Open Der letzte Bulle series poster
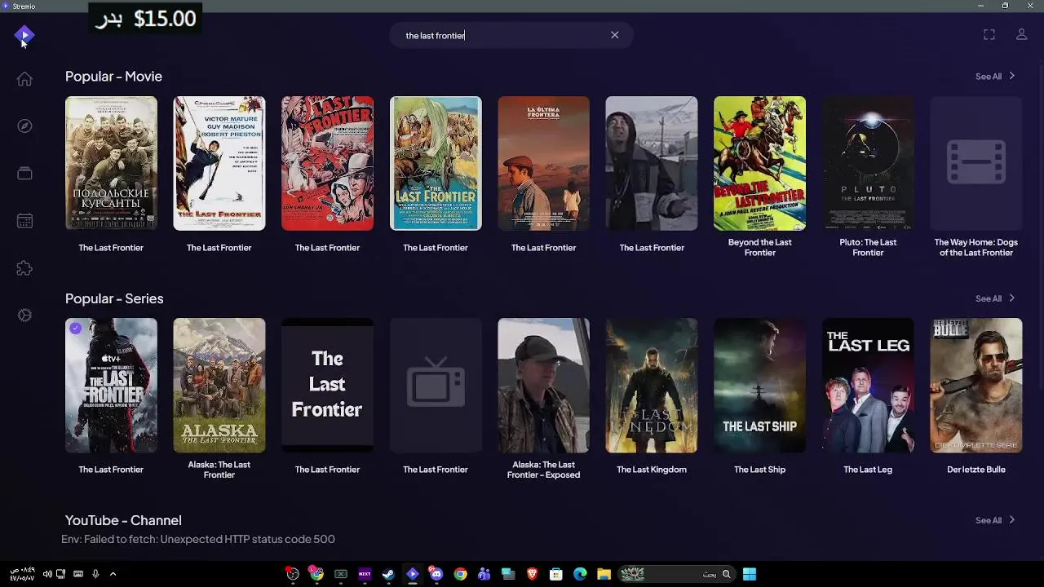This screenshot has height=587, width=1044. [976, 386]
